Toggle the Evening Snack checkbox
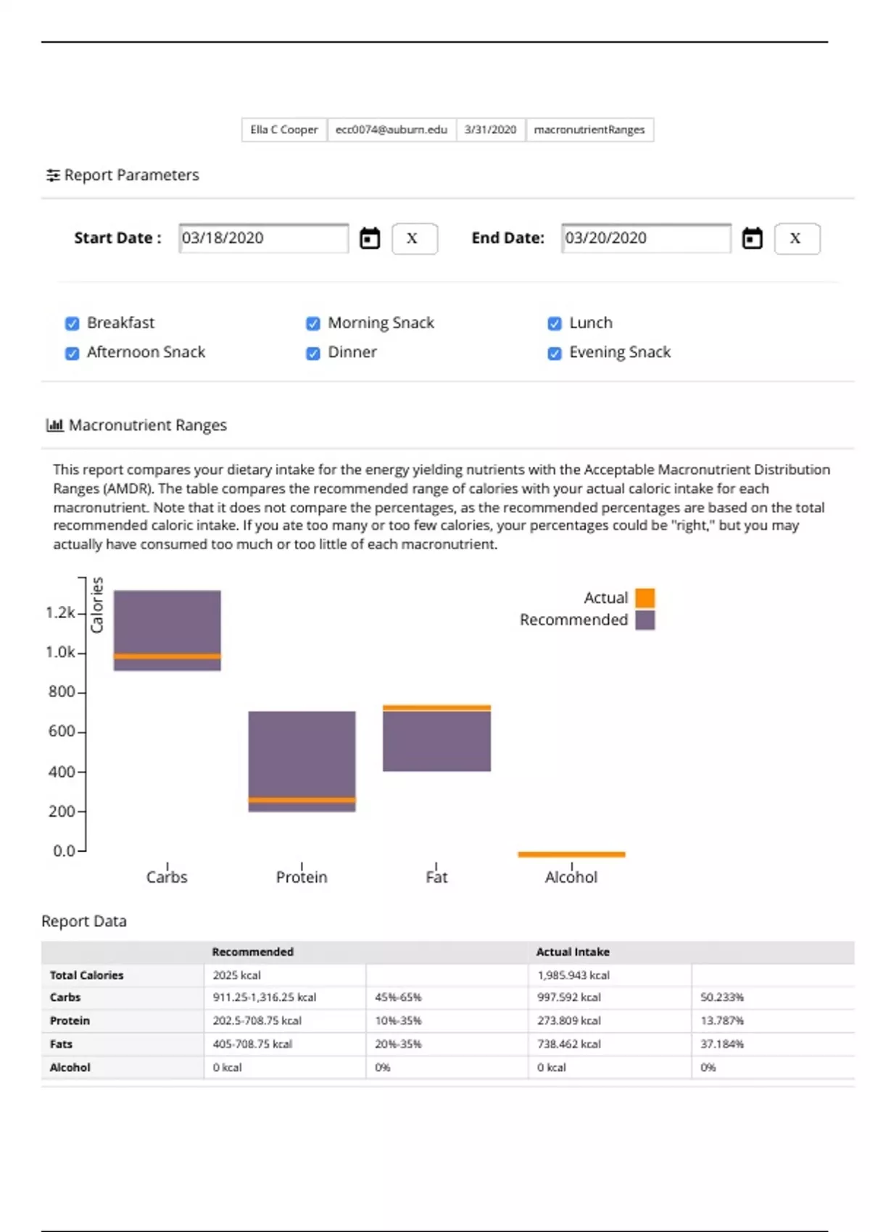Image resolution: width=870 pixels, height=1232 pixels. (x=554, y=353)
